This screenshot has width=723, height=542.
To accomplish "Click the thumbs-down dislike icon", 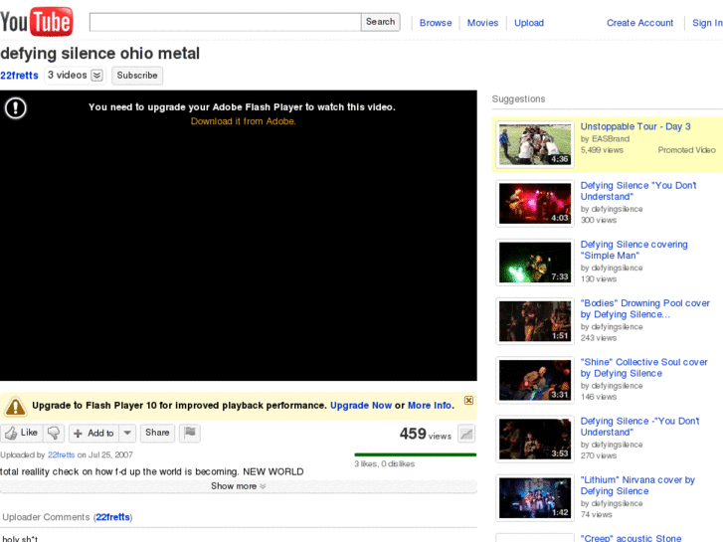I will 55,433.
